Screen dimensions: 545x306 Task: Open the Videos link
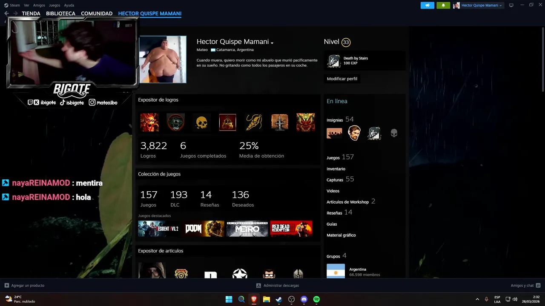(x=333, y=191)
